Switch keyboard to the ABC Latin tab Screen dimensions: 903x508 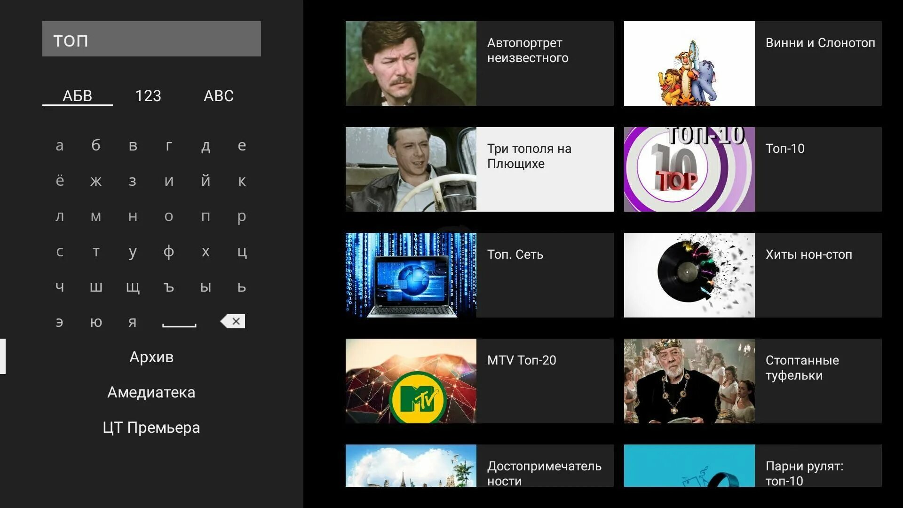coord(219,95)
